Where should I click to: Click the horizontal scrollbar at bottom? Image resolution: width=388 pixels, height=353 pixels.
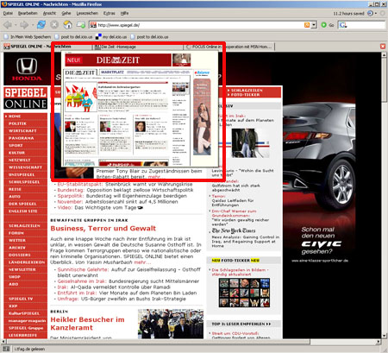pyautogui.click(x=157, y=342)
